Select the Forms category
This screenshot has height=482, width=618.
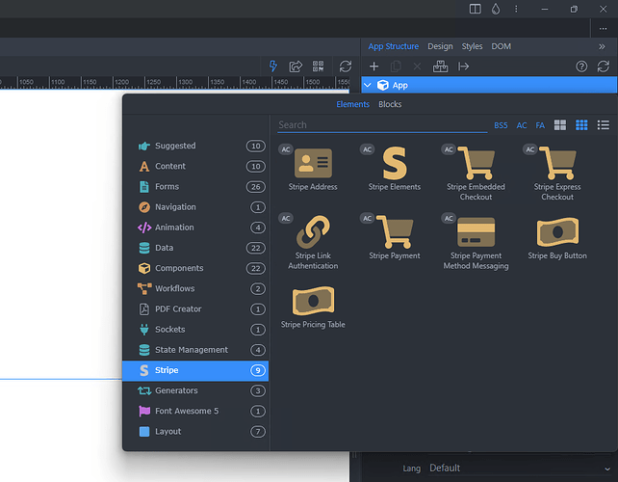click(195, 187)
